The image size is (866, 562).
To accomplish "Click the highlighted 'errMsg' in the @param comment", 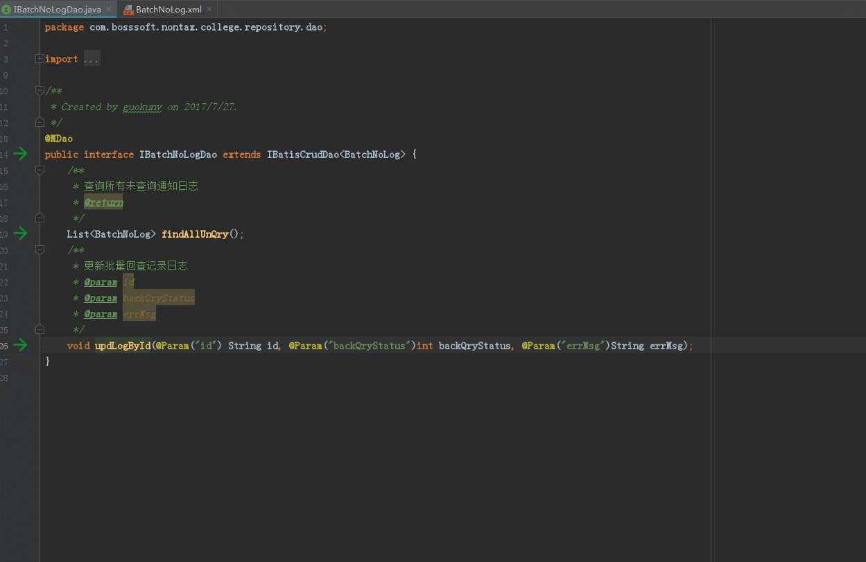I will pos(139,314).
